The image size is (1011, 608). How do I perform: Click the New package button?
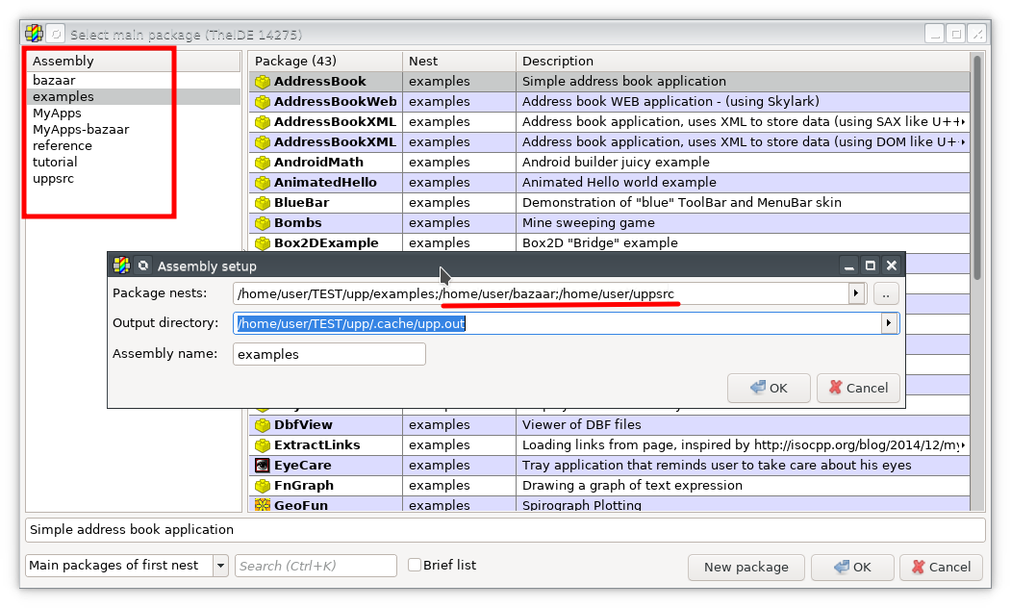pos(746,567)
